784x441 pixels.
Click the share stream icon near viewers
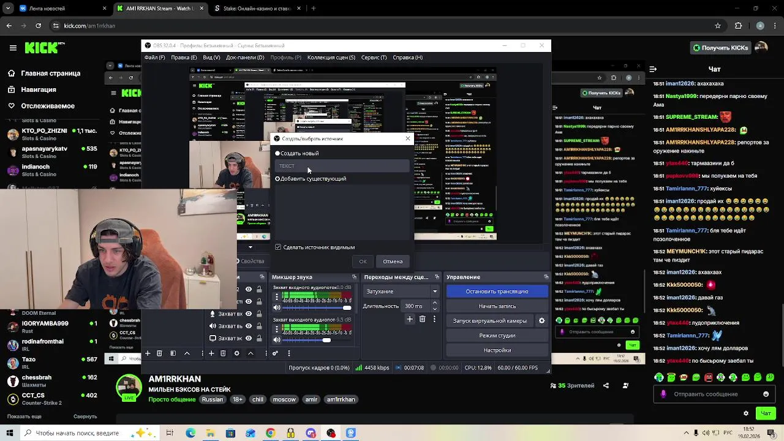(606, 385)
